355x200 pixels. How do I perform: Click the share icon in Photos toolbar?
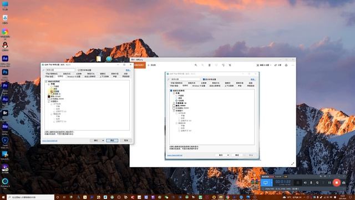(x=278, y=65)
